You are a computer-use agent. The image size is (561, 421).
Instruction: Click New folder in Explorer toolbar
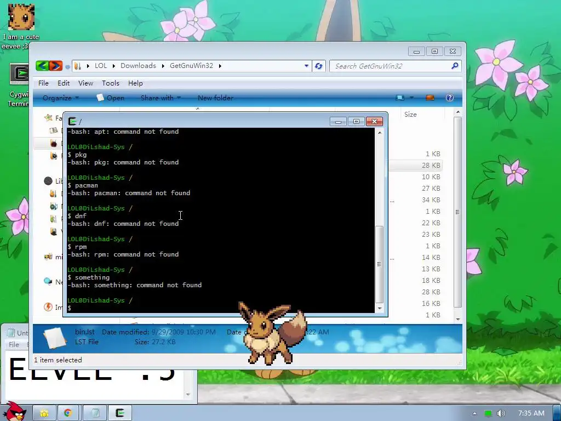click(x=215, y=98)
